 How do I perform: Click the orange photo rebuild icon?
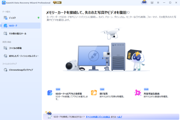pyautogui.click(x=94, y=93)
